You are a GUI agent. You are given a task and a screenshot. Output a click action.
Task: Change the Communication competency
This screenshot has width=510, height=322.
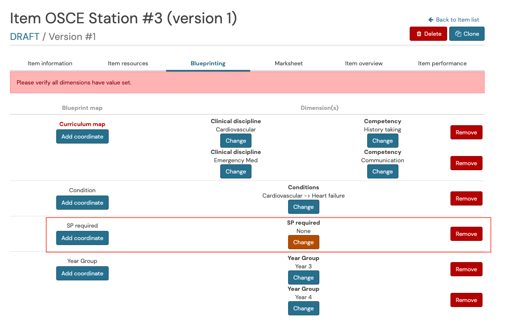click(x=382, y=171)
